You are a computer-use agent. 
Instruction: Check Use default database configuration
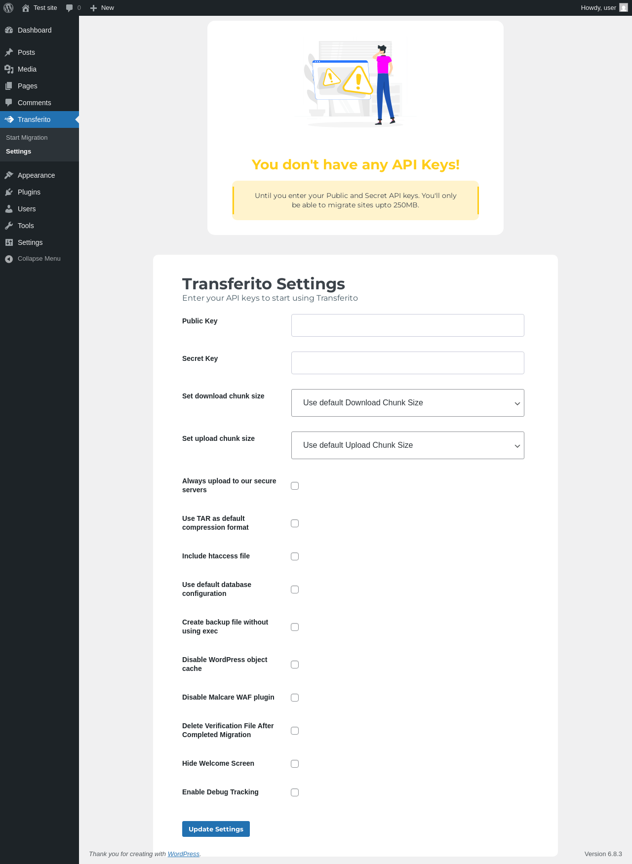[x=295, y=589]
